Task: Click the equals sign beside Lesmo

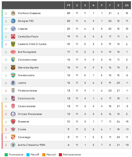Action: tap(6, 83)
